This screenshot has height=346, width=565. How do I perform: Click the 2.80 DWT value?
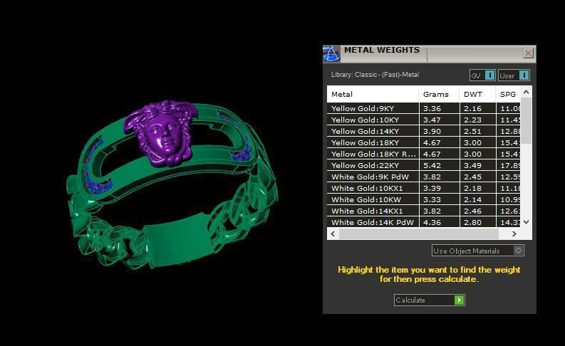click(472, 223)
